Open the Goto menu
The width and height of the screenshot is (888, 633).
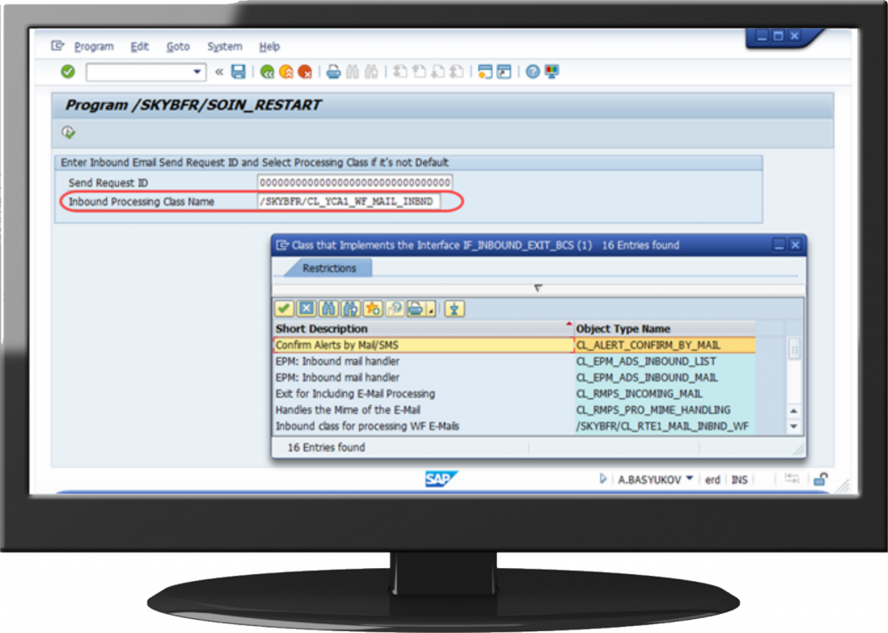(x=178, y=47)
